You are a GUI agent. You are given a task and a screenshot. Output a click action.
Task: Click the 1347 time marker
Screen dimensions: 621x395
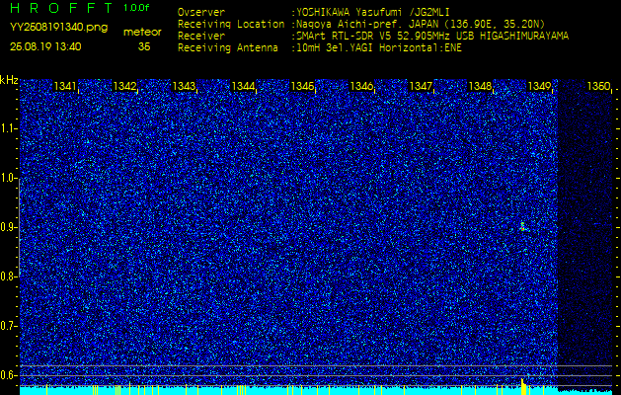pyautogui.click(x=421, y=86)
